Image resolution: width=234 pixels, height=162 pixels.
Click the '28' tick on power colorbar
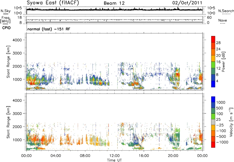click(218, 43)
